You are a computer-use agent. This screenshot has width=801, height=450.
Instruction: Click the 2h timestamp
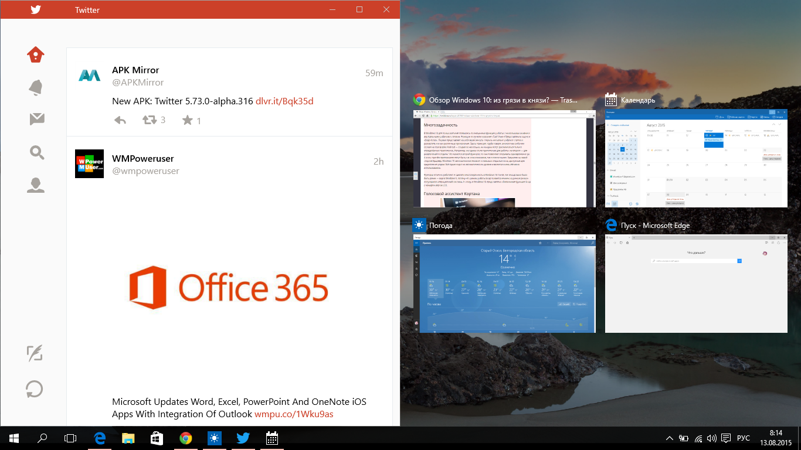(x=379, y=162)
